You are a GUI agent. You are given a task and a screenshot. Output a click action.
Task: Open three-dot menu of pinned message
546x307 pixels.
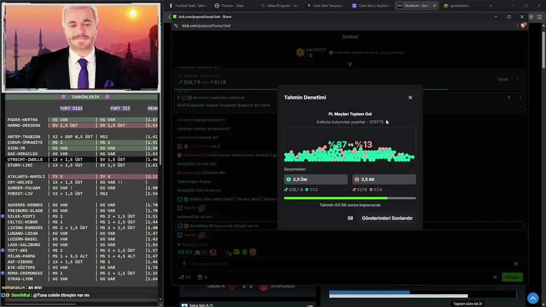tap(520, 98)
